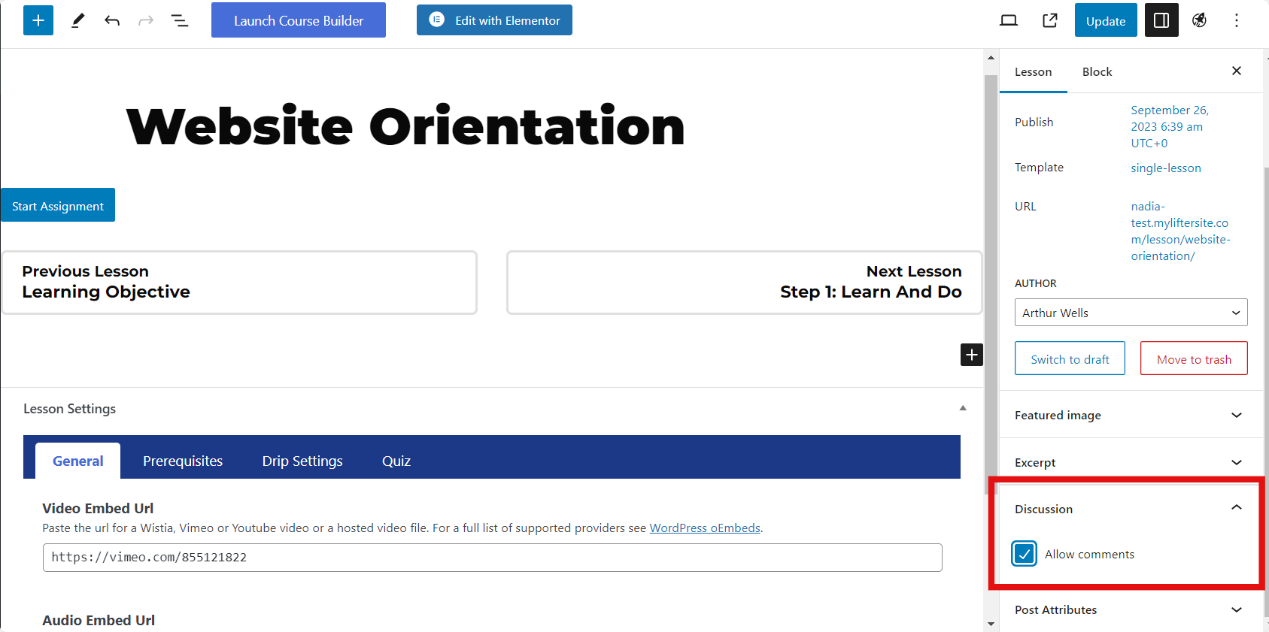Open the WordPress oEmbeds link

coord(705,528)
